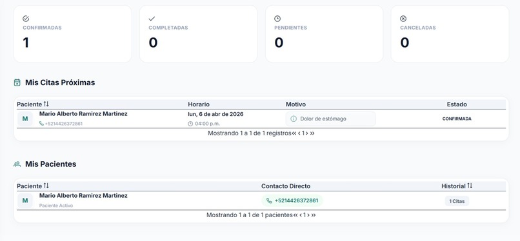Open the 1 Citas history badge

[x=457, y=201]
